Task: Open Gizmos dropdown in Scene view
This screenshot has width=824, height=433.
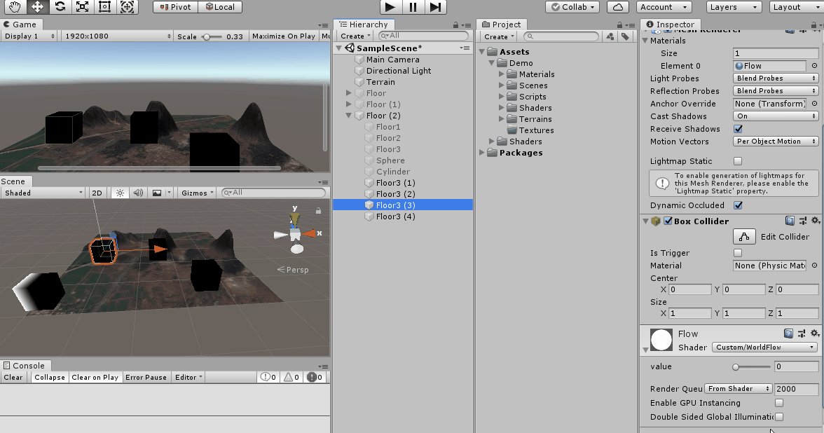Action: pos(197,193)
